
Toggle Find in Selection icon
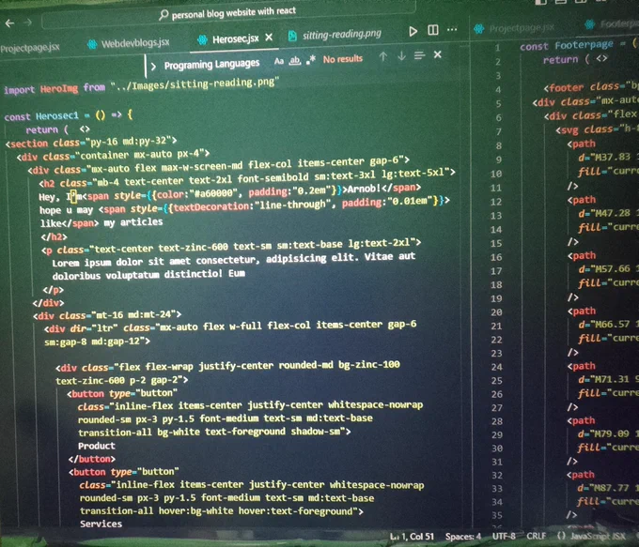pyautogui.click(x=419, y=55)
